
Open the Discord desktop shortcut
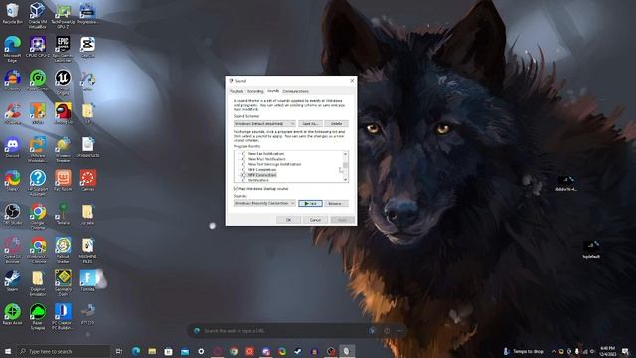tap(12, 147)
